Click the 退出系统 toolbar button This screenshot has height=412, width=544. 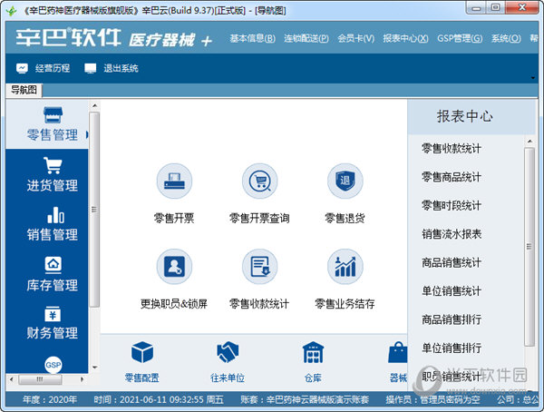click(x=112, y=68)
